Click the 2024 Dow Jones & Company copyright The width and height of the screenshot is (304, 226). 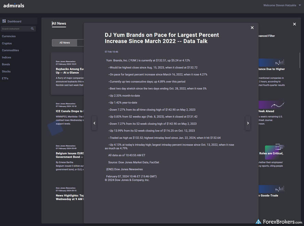127,180
